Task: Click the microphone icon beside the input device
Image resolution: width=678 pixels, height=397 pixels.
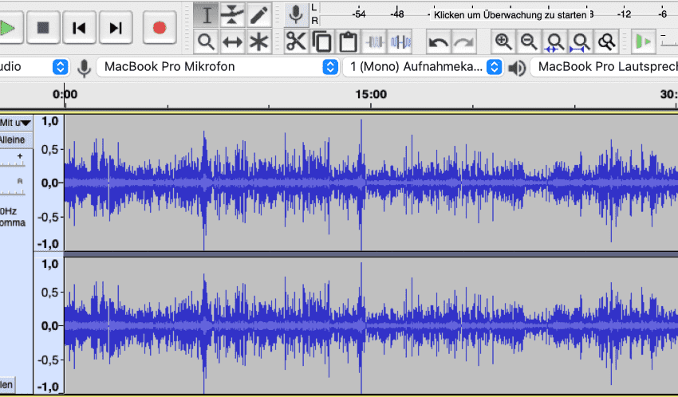Action: point(85,68)
